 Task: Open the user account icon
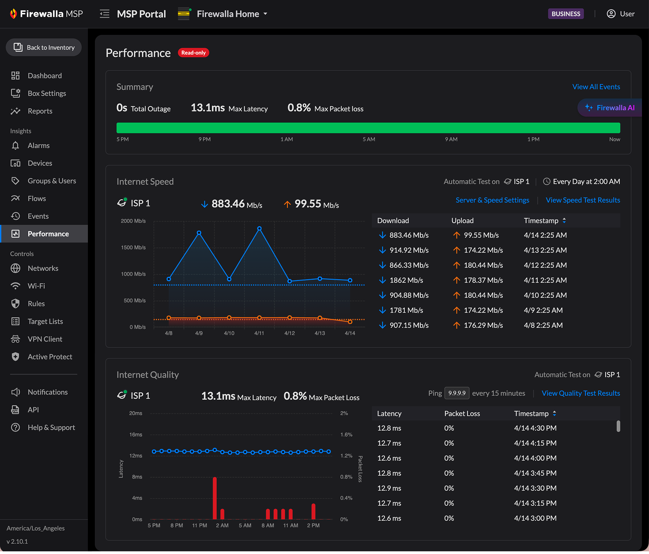pos(611,14)
